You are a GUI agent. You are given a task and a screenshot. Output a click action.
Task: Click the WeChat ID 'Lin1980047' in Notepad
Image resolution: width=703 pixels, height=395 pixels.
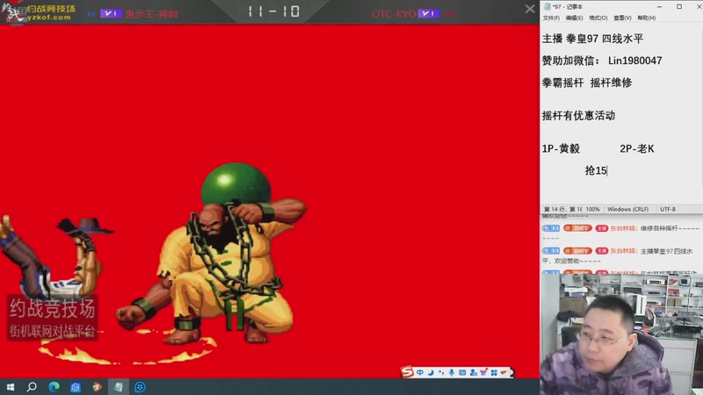click(634, 61)
